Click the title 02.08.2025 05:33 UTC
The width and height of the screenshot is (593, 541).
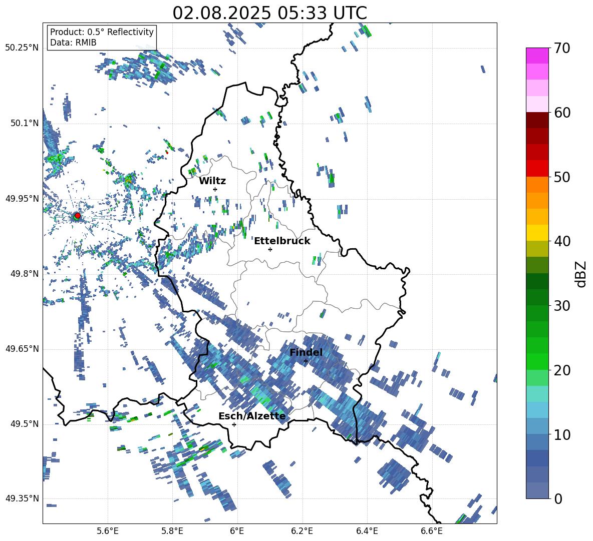pos(269,13)
